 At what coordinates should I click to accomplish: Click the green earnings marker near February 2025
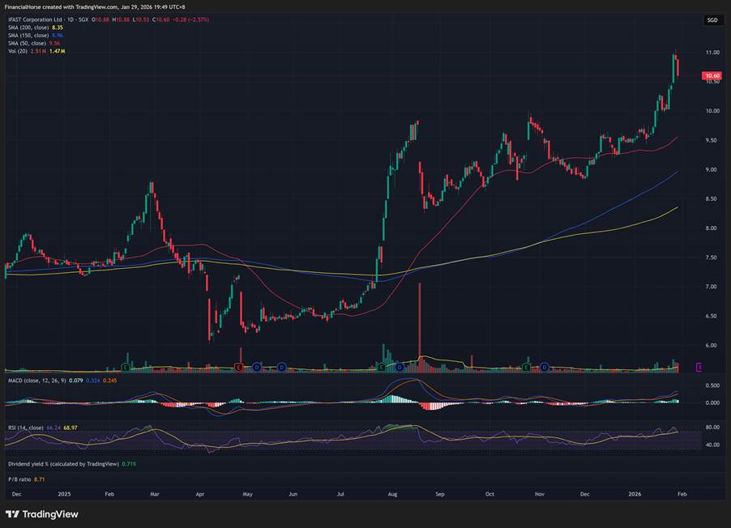point(127,368)
